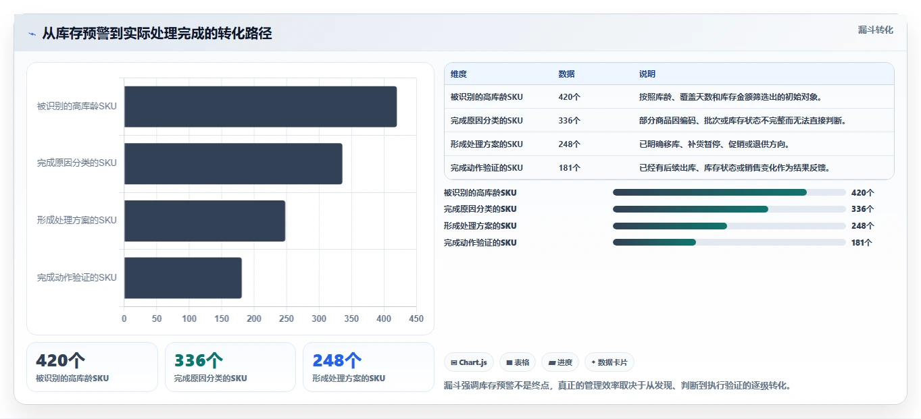Click the 进度 tag chip
921x419 pixels.
(x=560, y=362)
